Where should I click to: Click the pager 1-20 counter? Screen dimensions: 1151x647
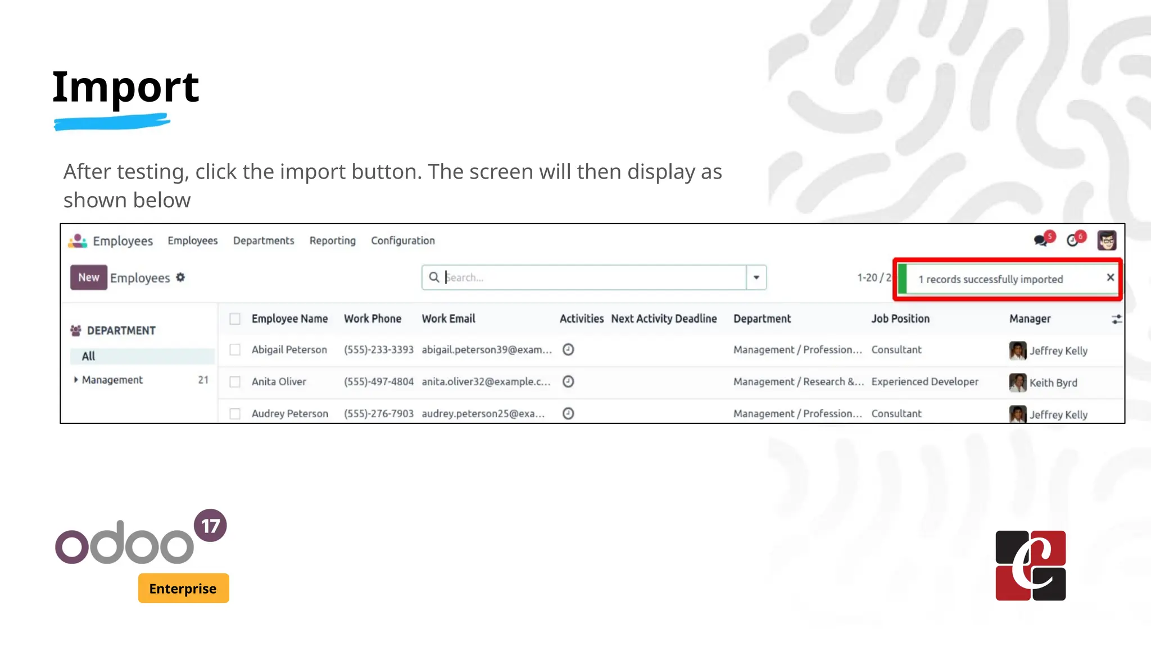click(874, 277)
